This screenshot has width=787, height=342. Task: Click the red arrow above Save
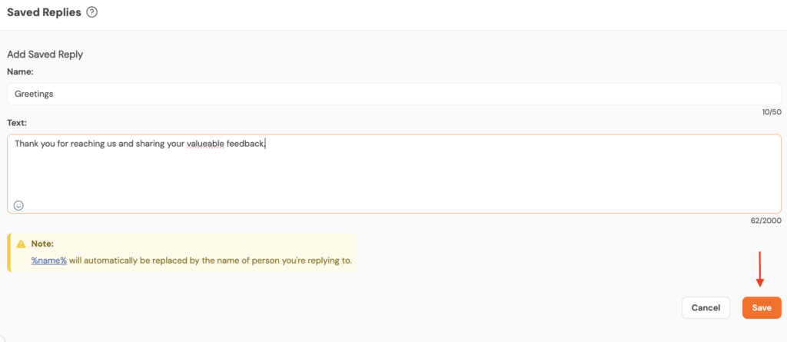click(760, 269)
